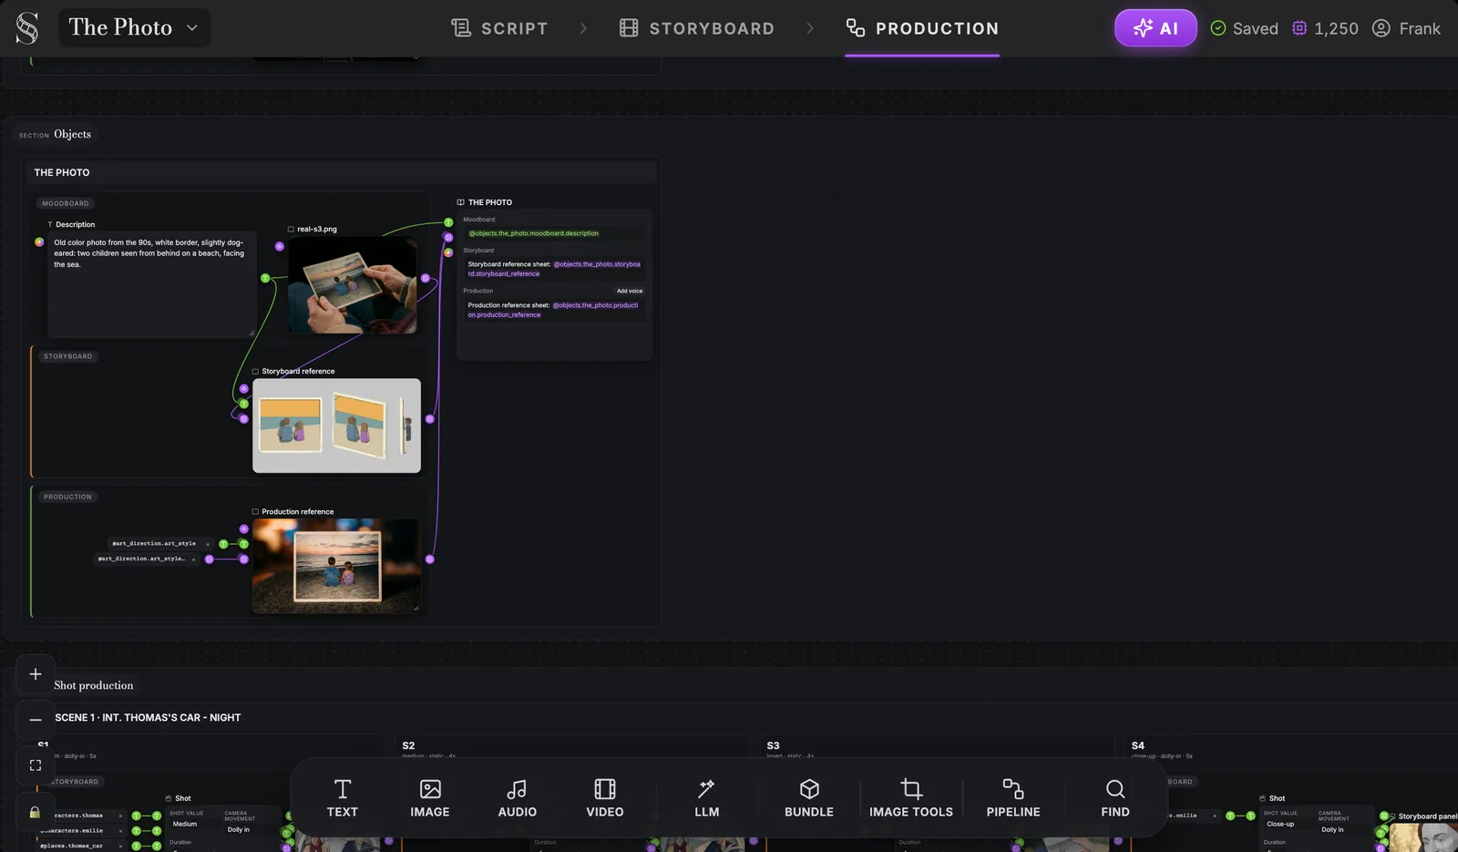Click the Saved status indicator
Viewport: 1458px width, 852px height.
(1244, 28)
